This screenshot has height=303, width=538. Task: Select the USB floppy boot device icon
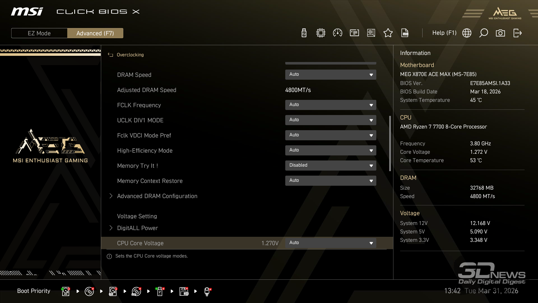tap(184, 291)
